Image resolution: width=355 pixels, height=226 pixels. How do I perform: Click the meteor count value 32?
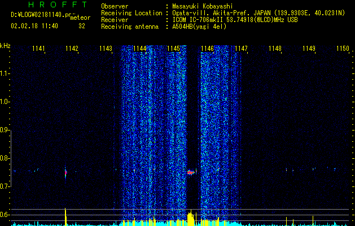point(82,26)
